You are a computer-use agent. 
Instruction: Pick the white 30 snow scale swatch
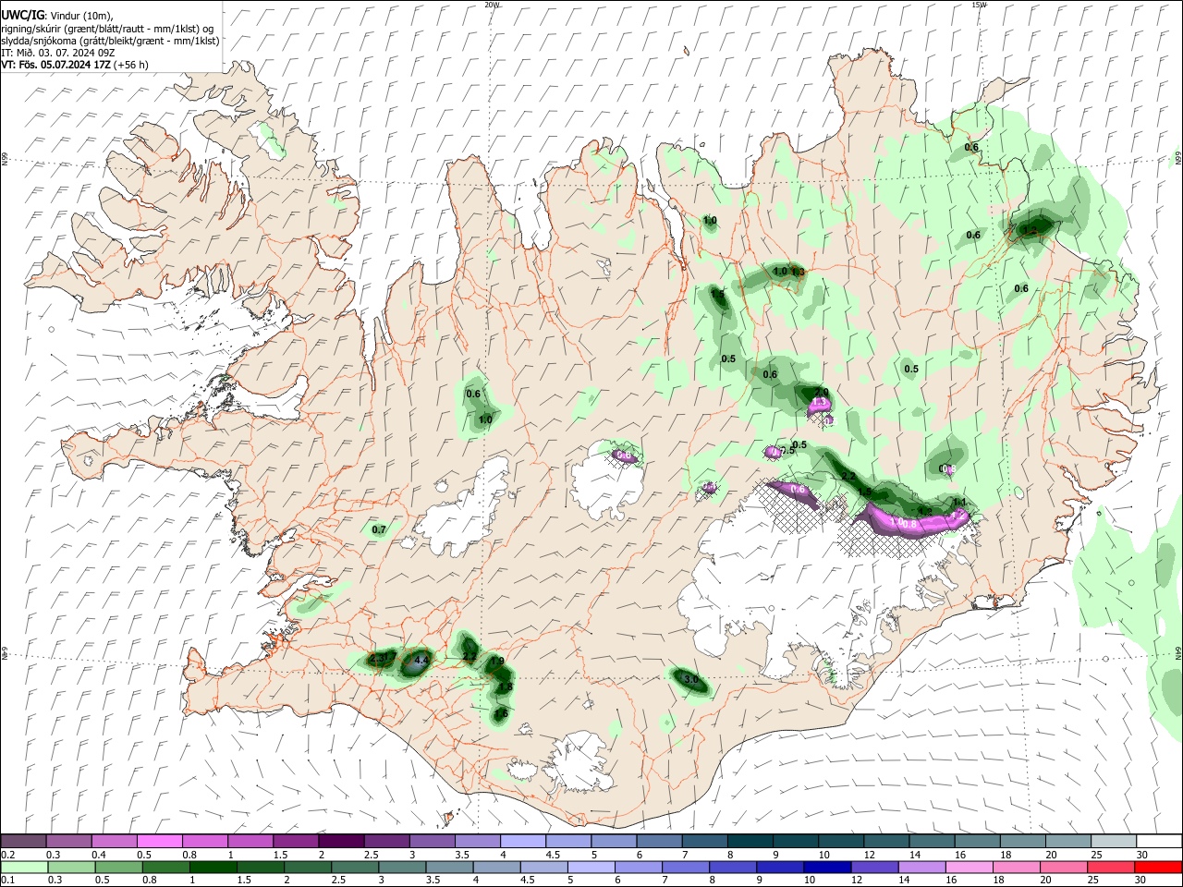click(x=1160, y=841)
